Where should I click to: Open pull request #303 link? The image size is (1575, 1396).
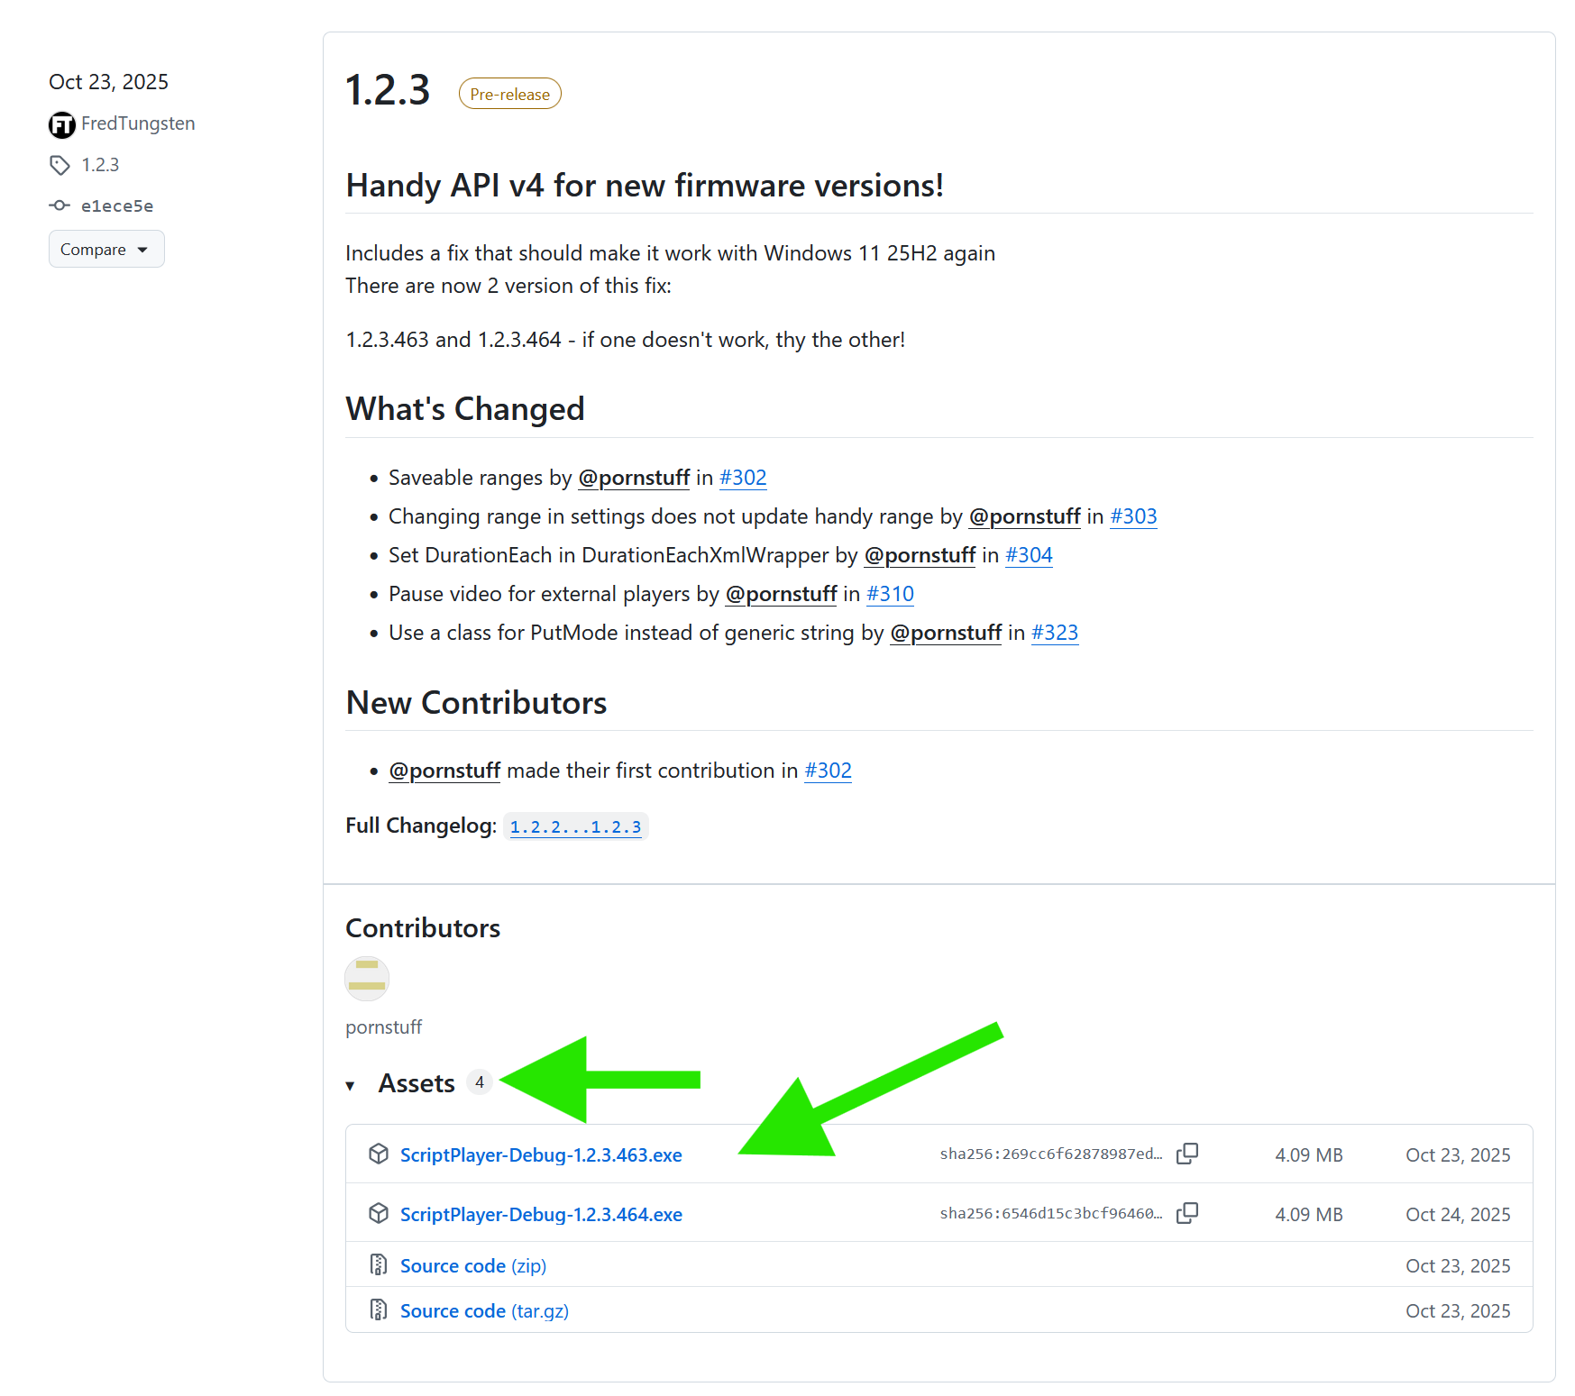pyautogui.click(x=1133, y=516)
